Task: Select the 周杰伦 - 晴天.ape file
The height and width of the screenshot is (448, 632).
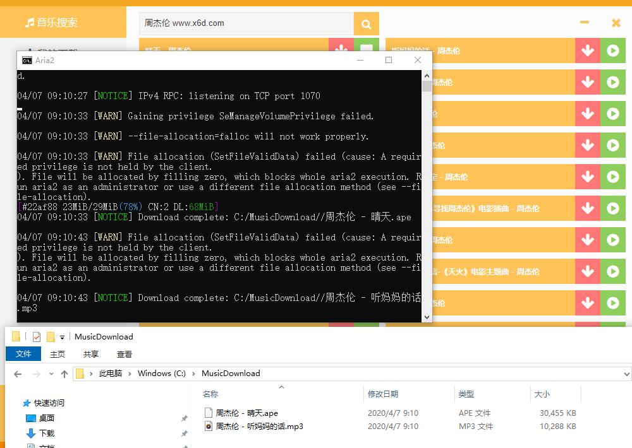Action: tap(246, 413)
